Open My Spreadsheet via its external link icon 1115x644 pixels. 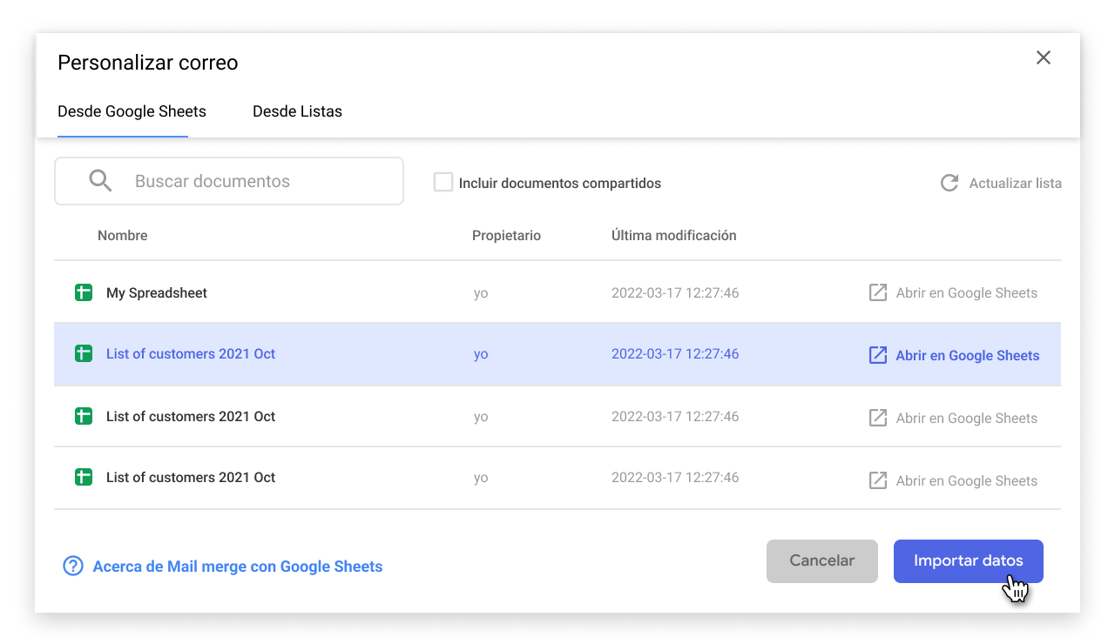point(877,292)
